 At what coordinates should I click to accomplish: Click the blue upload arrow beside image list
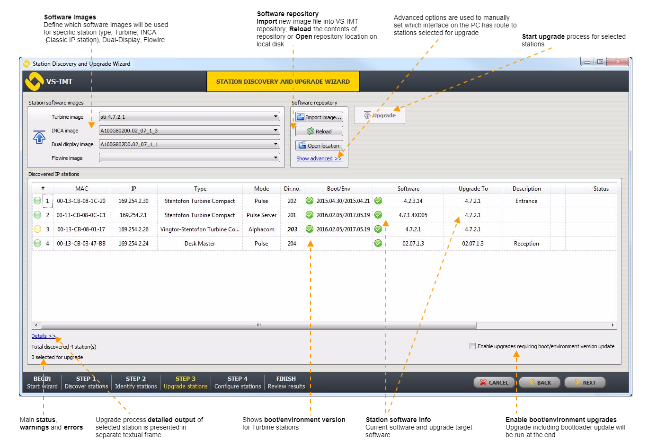point(39,137)
